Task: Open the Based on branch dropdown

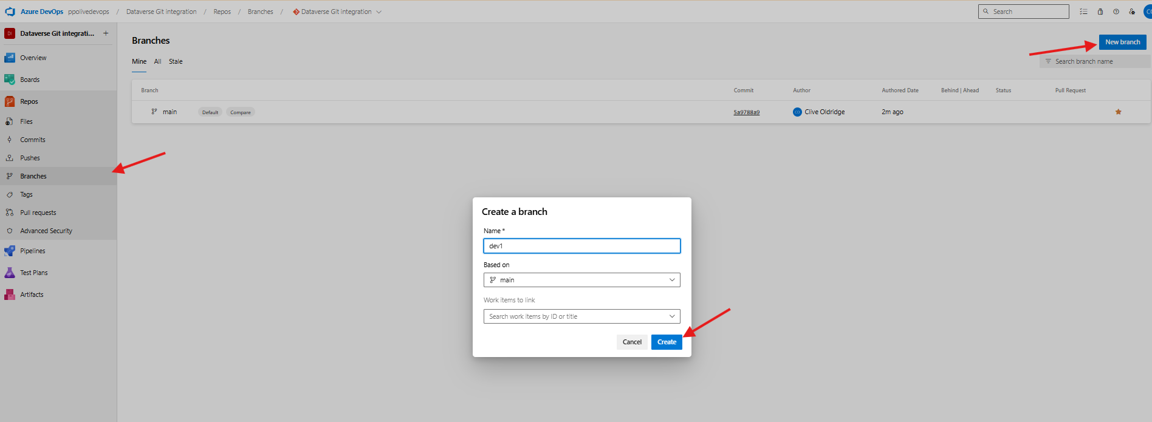Action: pos(581,280)
